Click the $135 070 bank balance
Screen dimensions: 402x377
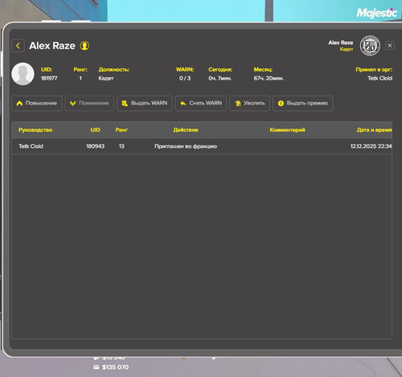[115, 367]
